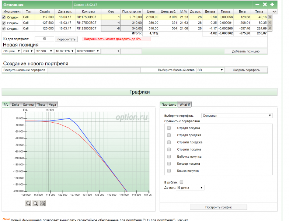Click the Цена, руб. column header
Image resolution: width=289 pixels, height=221 pixels.
coord(168,11)
